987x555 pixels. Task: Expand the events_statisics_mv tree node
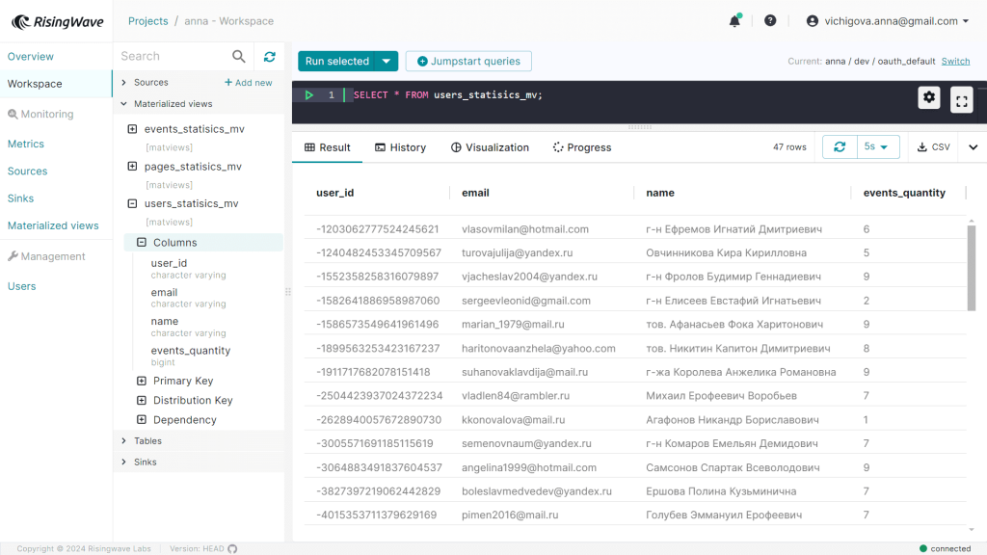(133, 129)
